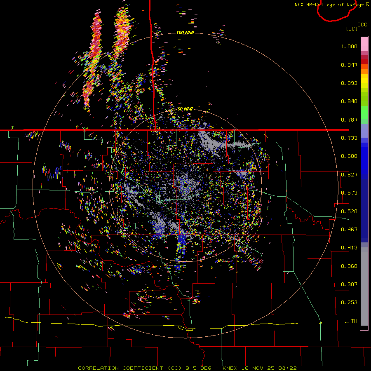The width and height of the screenshot is (371, 371).
Task: Click the Correlation Coefficient KMBX caption
Action: 187,368
